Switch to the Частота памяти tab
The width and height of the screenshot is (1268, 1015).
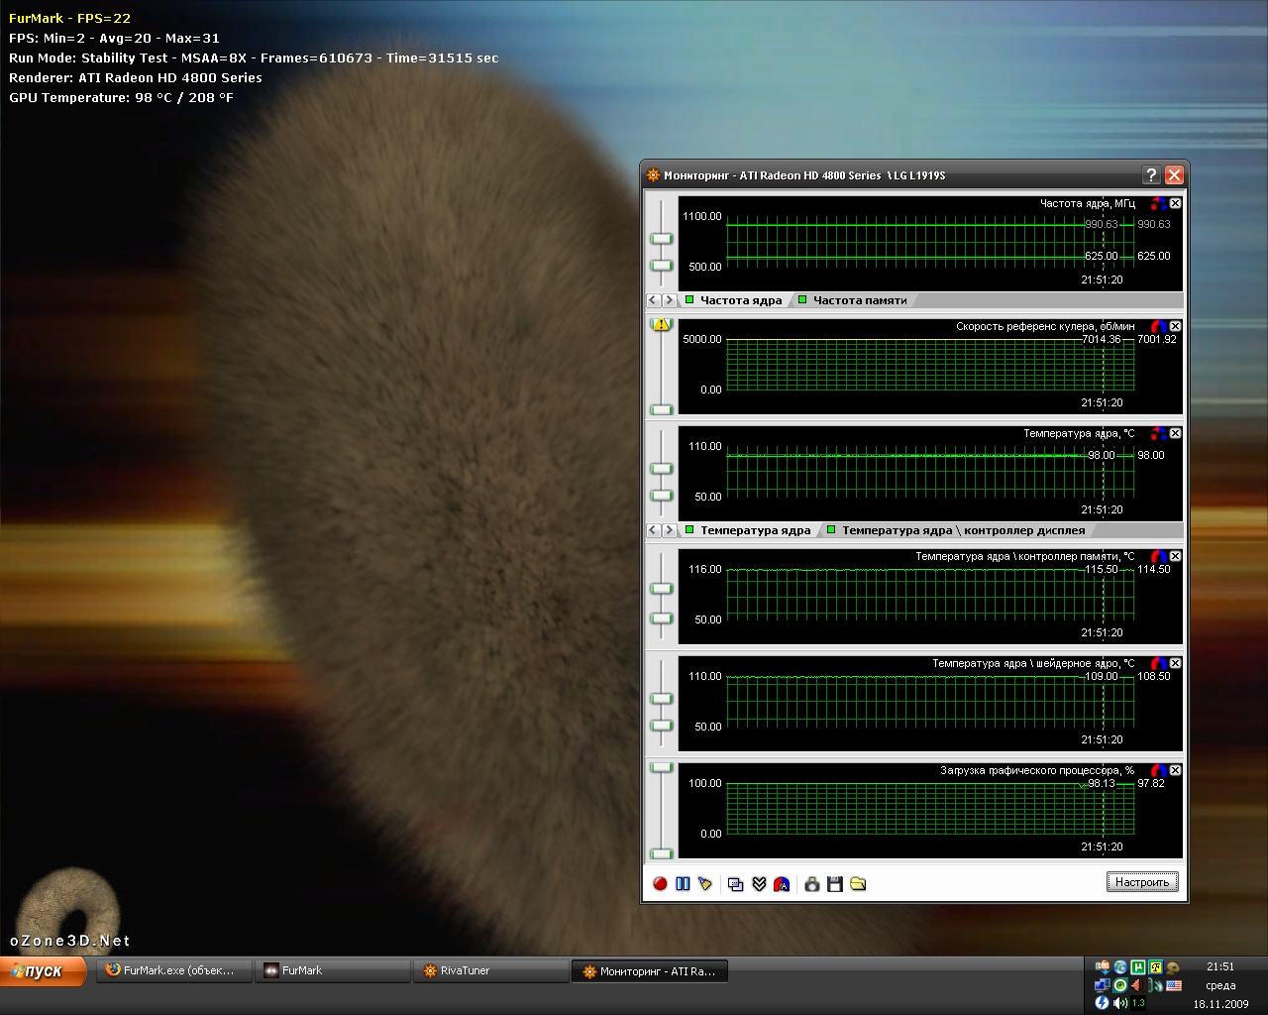pos(859,300)
